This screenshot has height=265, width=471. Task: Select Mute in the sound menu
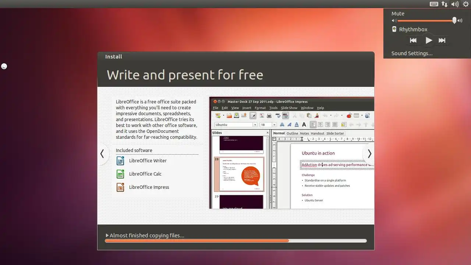coord(398,14)
